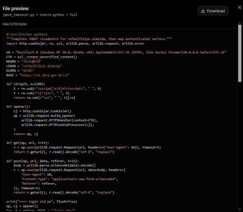Image resolution: width=243 pixels, height=212 pixels.
Task: Click the "urllib.request.HTTPCookieProcessor(cj)," line
Action: 57,125
